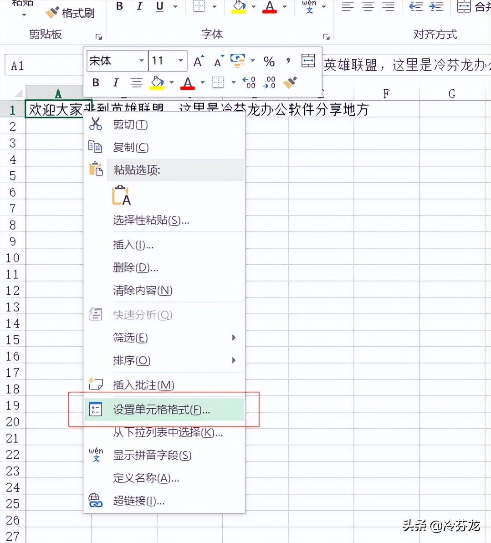Click borders icon in mini toolbar
This screenshot has width=491, height=543.
[x=218, y=82]
